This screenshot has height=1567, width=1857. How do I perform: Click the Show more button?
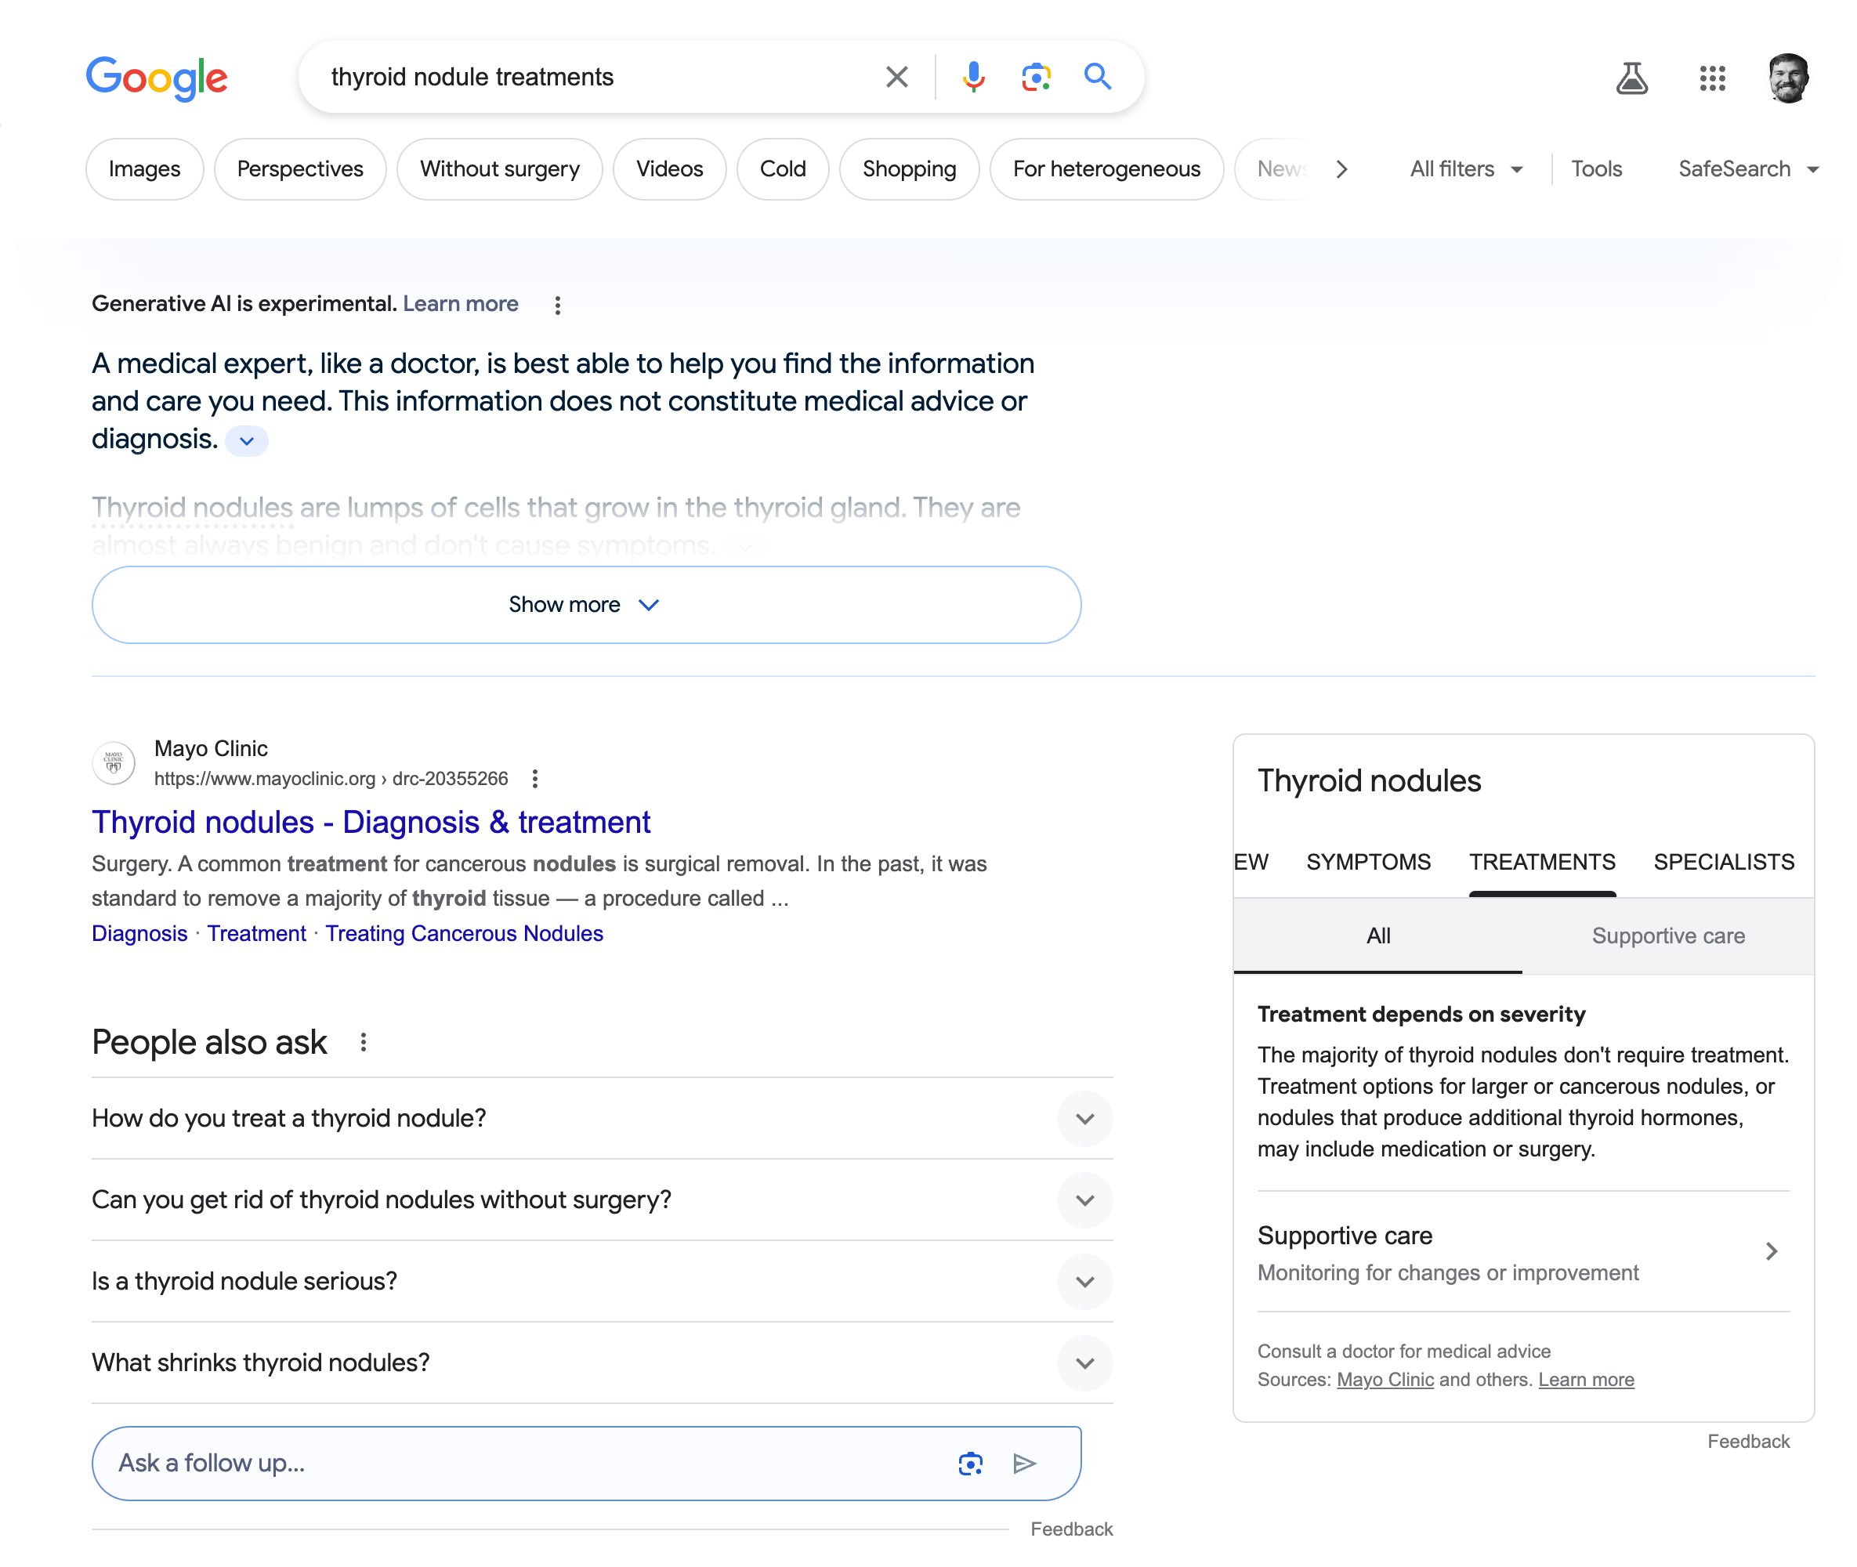(x=585, y=605)
